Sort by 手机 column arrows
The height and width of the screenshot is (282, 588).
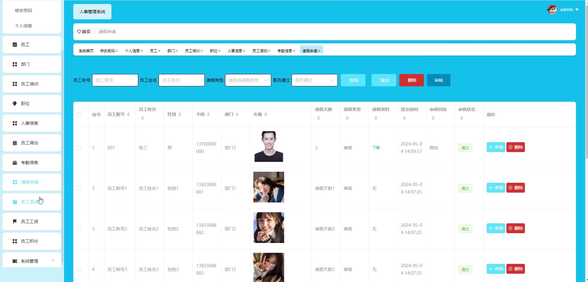pyautogui.click(x=208, y=114)
